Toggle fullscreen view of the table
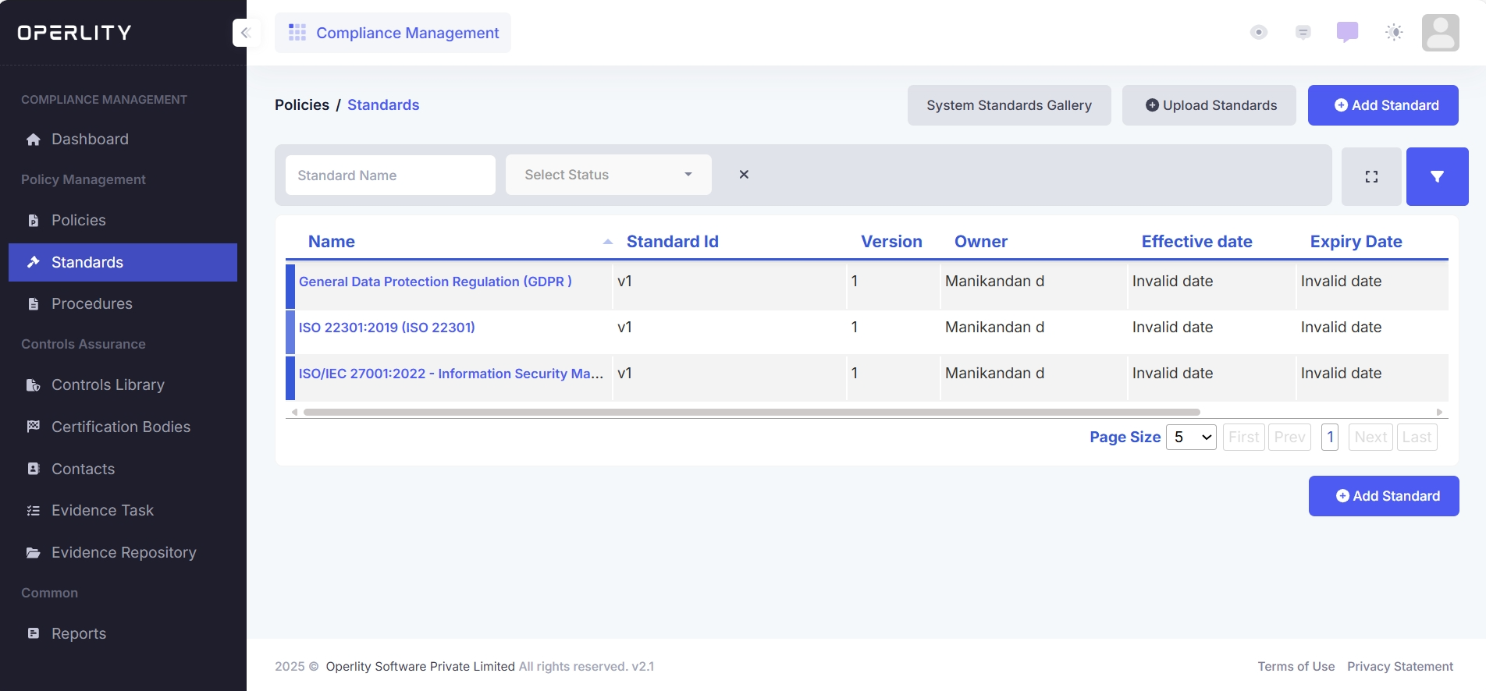 point(1371,177)
